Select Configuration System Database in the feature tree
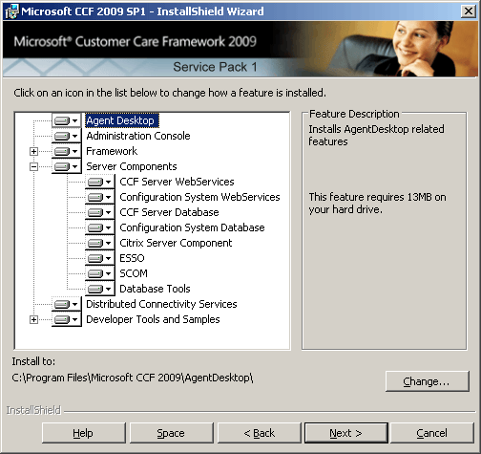The image size is (481, 454). [x=192, y=227]
